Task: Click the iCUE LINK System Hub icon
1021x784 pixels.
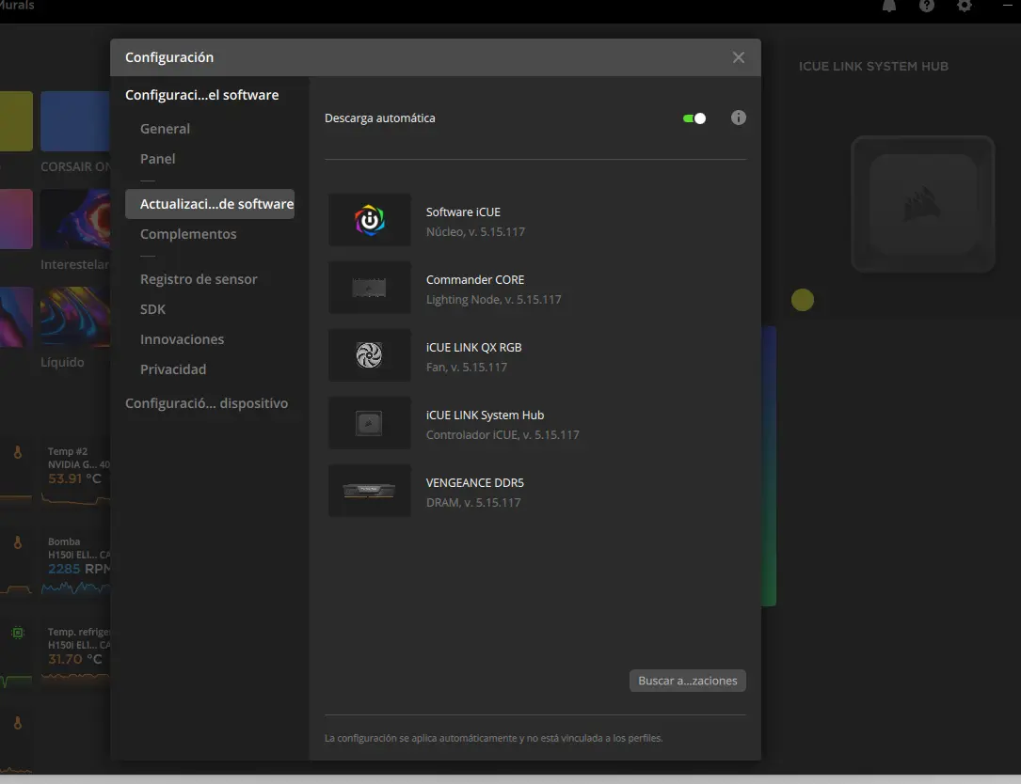Action: pyautogui.click(x=369, y=423)
